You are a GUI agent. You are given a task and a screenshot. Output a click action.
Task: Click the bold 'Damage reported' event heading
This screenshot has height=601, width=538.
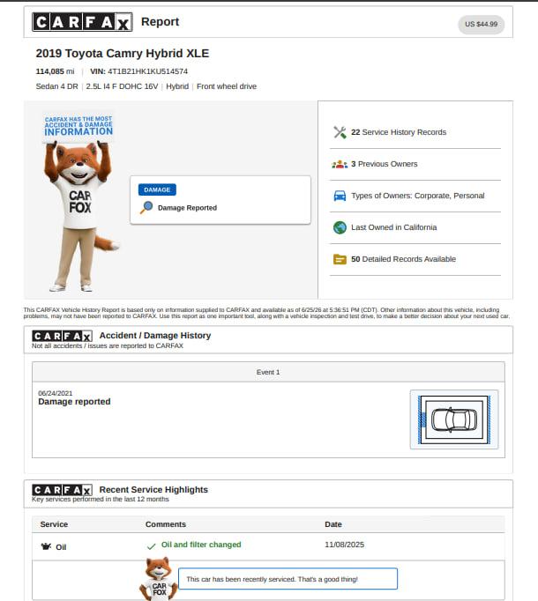(x=74, y=402)
